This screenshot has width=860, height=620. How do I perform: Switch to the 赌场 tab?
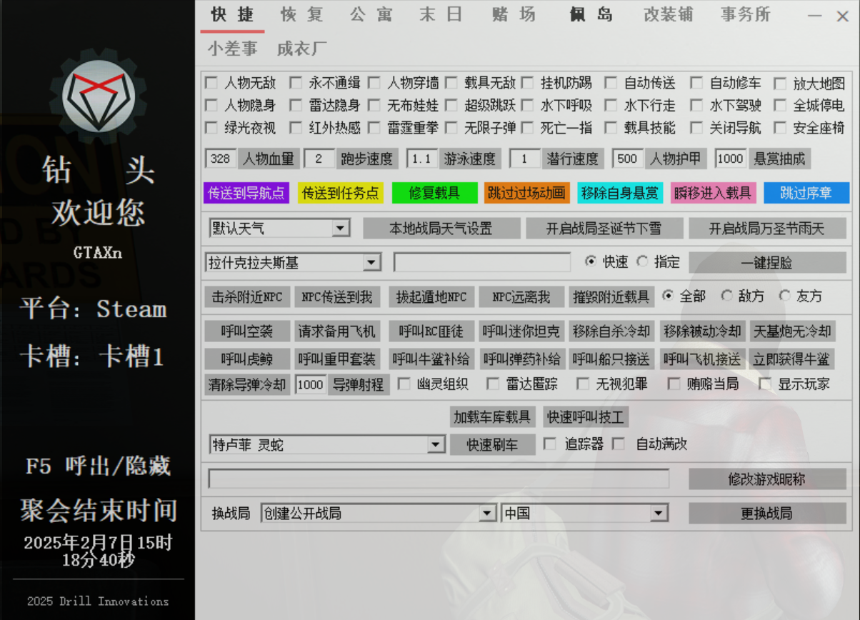pyautogui.click(x=514, y=15)
